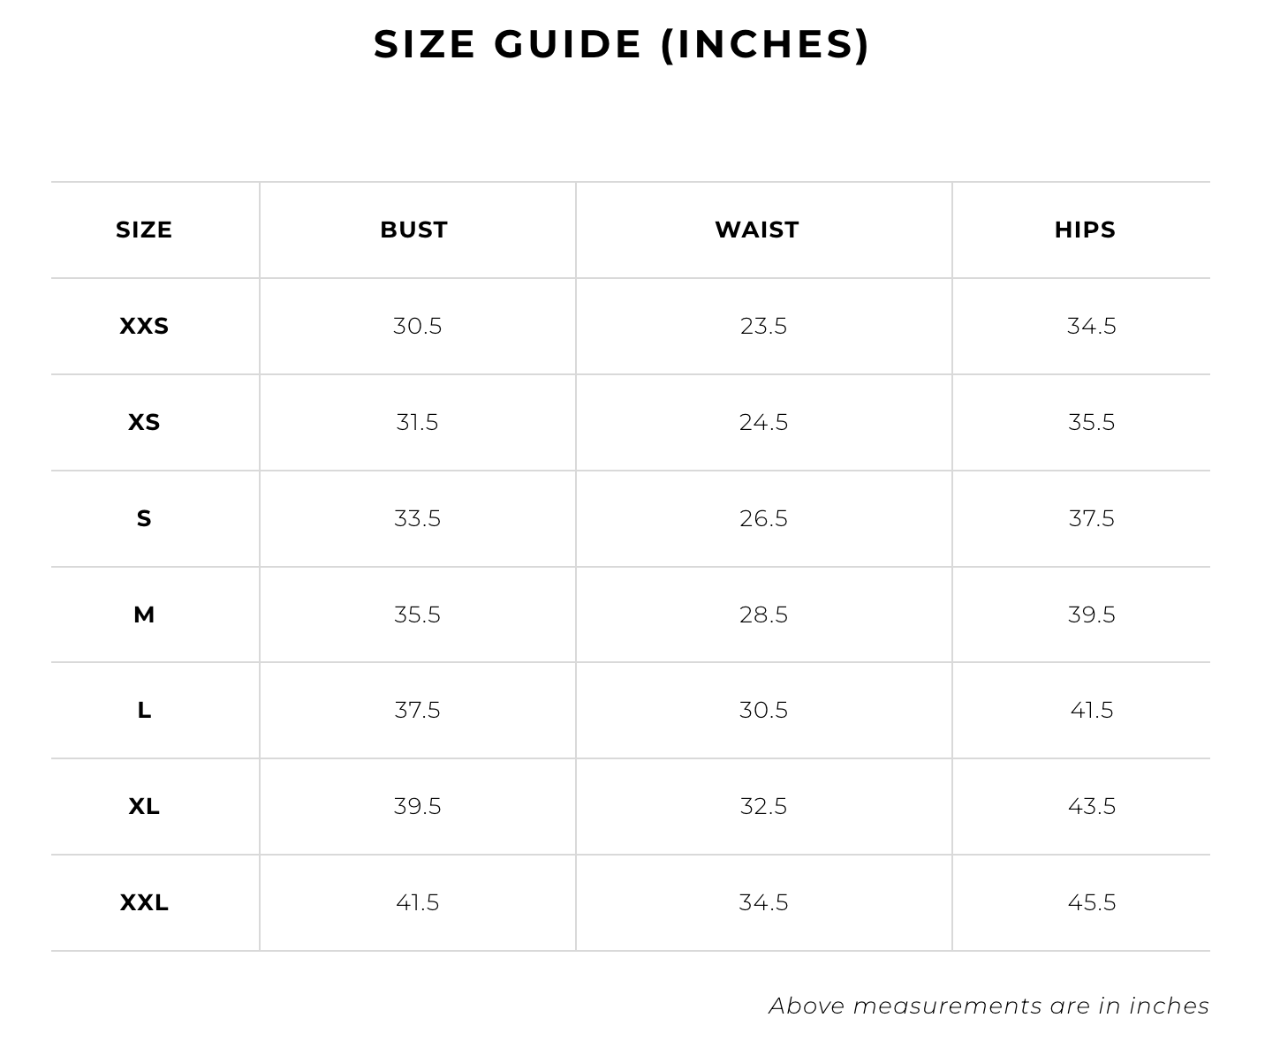Select the M size row label

[144, 614]
